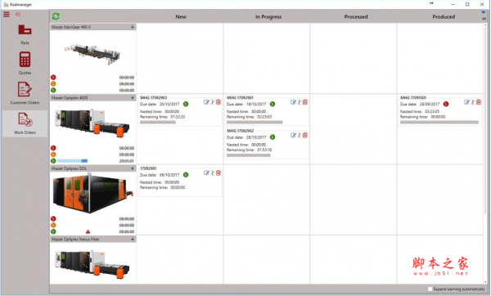
Task: Click the double-arrow icon in the title bar
Action: point(431,4)
